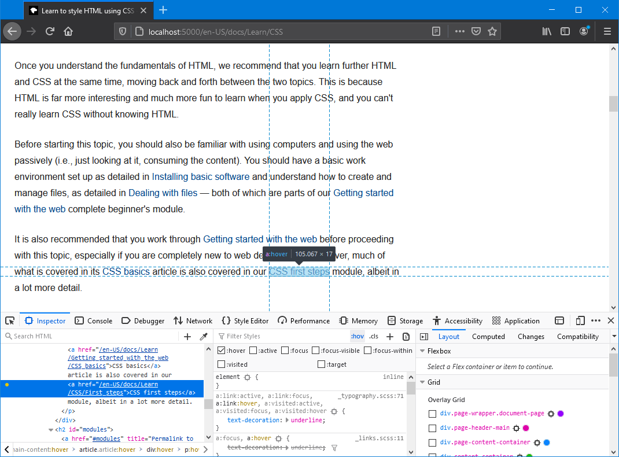The height and width of the screenshot is (457, 619).
Task: Open the Computed sidebar tab
Action: (488, 337)
